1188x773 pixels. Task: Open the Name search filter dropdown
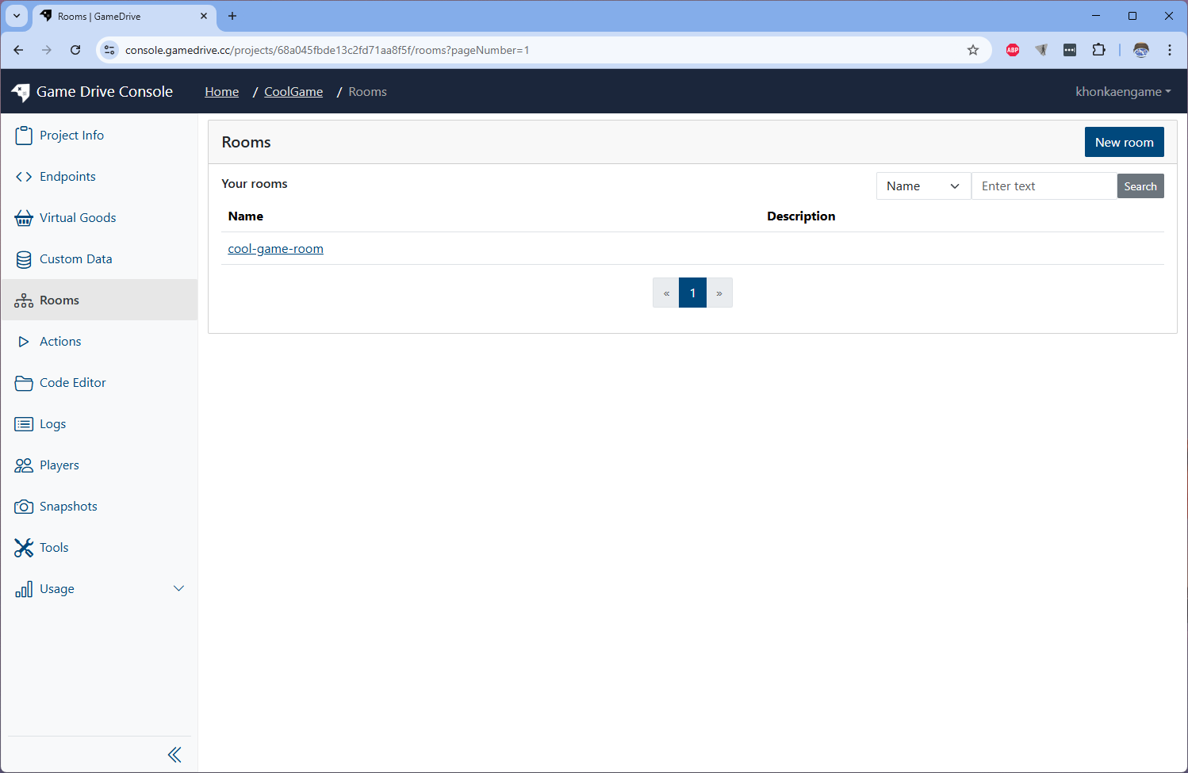[x=923, y=186]
